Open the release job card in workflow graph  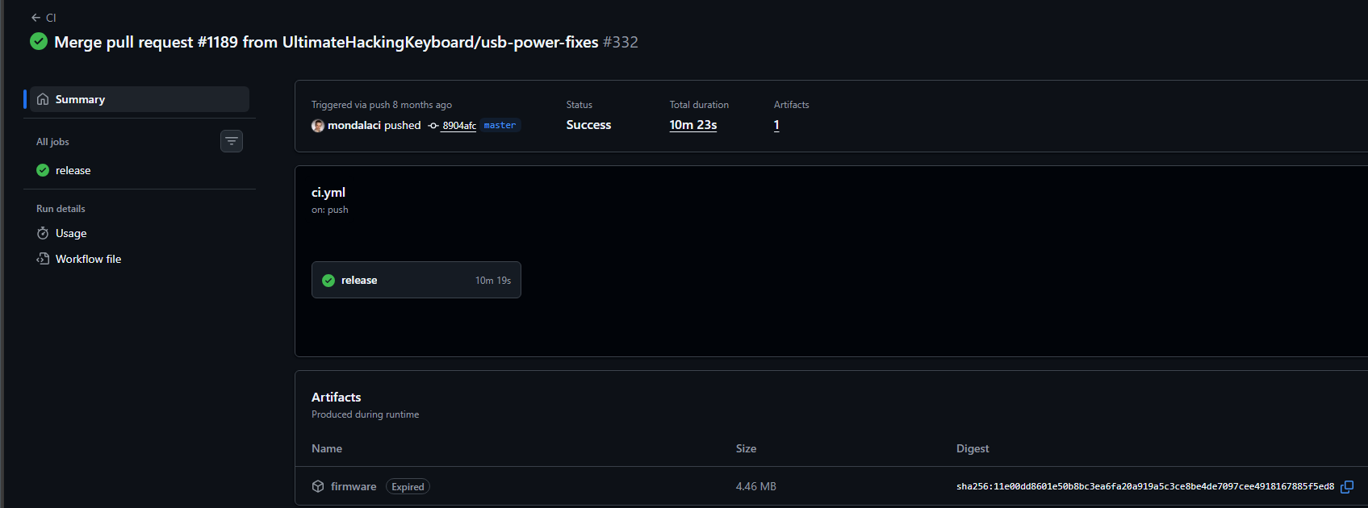click(416, 280)
